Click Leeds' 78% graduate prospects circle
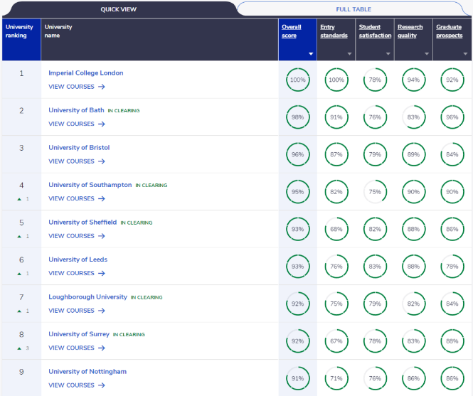The width and height of the screenshot is (473, 396). pos(452,267)
